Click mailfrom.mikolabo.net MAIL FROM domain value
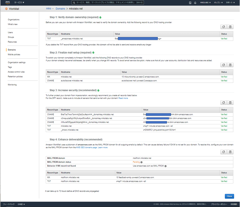 (142, 158)
